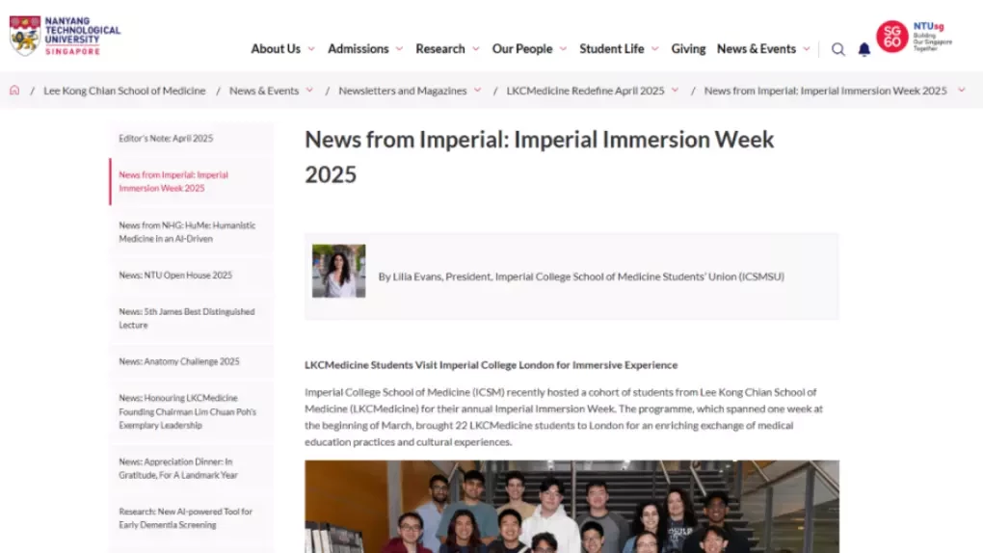
Task: Expand the Our People menu chevron
Action: point(563,49)
